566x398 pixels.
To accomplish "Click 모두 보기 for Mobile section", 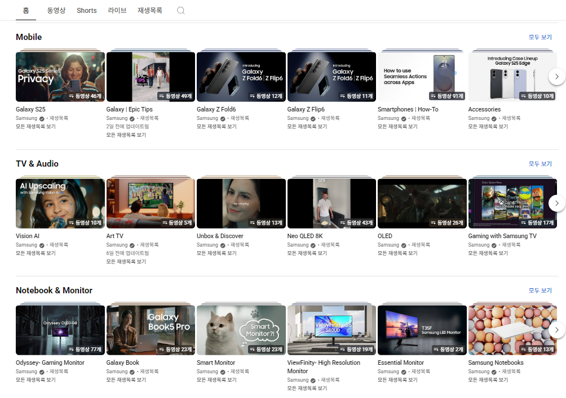I will [540, 37].
